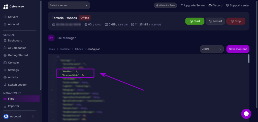The width and height of the screenshot is (258, 122).
Task: Click the editor vertical scrollbar
Action: click(x=249, y=59)
